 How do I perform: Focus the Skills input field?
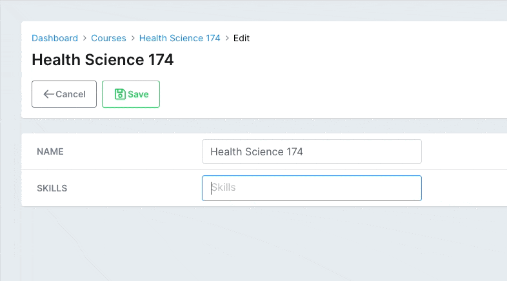312,188
